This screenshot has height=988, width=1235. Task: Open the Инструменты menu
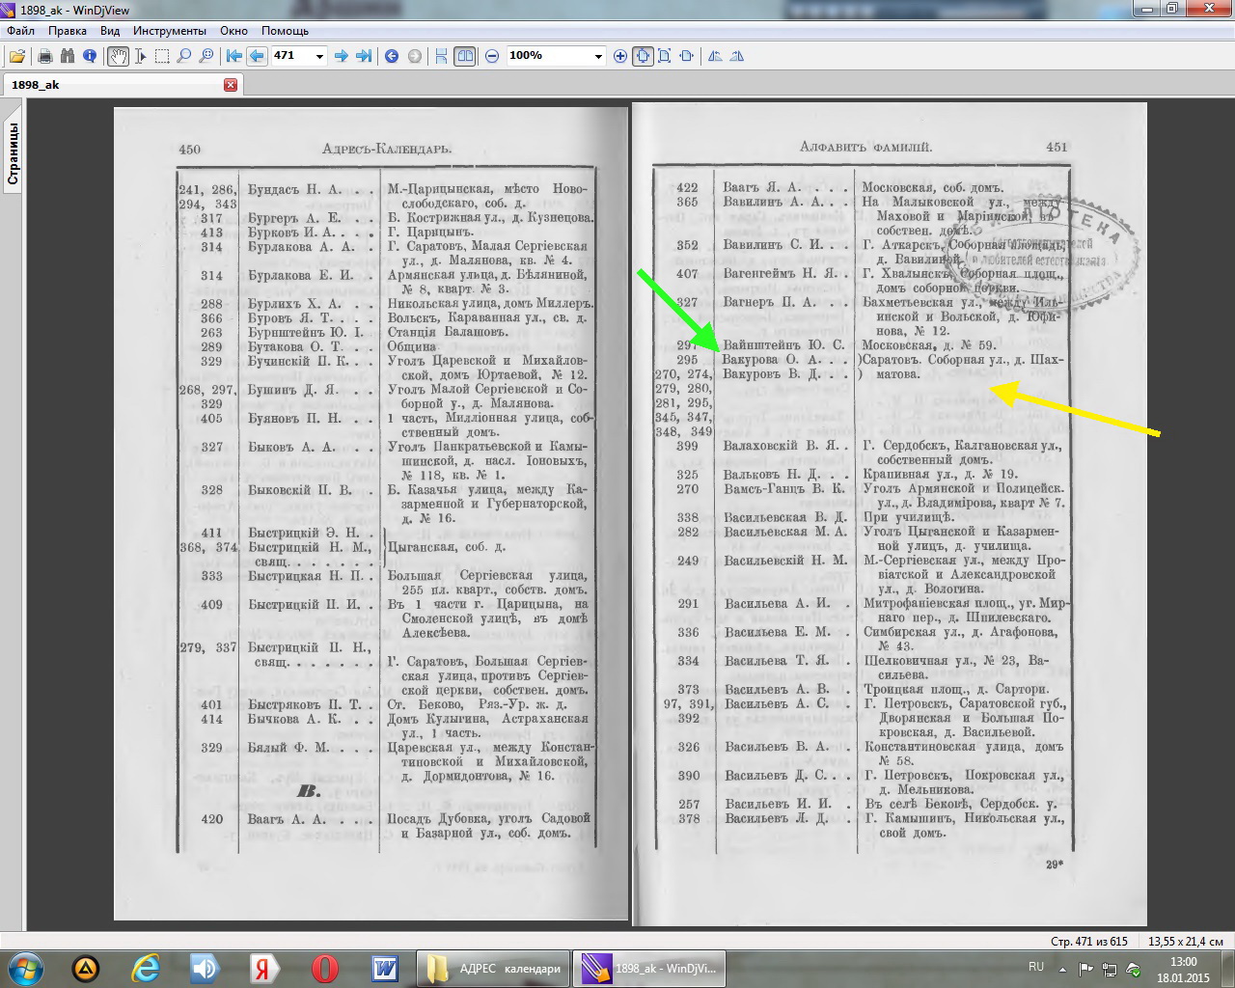(x=170, y=31)
